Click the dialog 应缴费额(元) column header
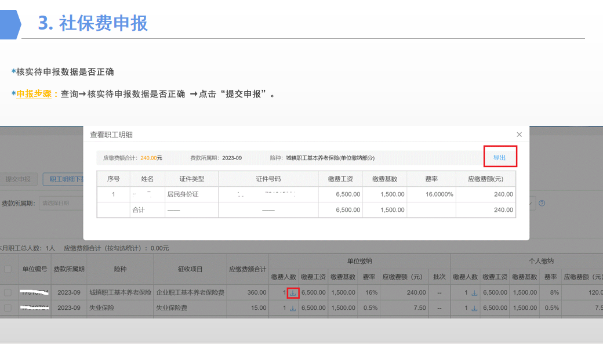Screen dimensions: 603x344 click(485, 179)
